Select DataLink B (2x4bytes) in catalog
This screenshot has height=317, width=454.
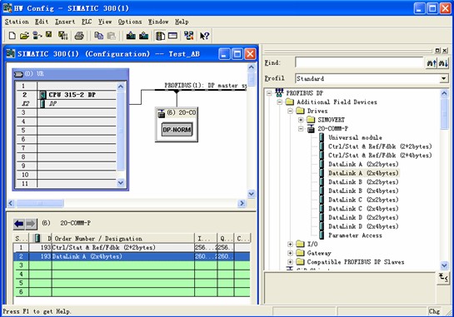click(x=363, y=191)
